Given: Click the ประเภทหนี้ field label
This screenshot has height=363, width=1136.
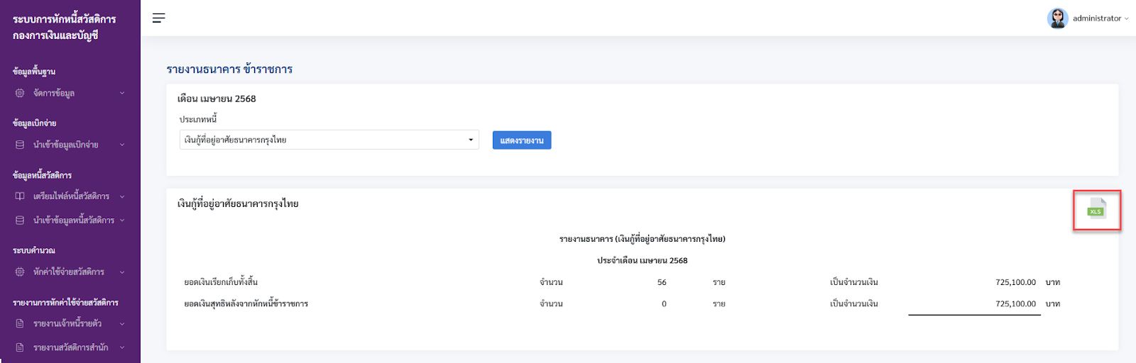Looking at the screenshot, I should click(198, 119).
